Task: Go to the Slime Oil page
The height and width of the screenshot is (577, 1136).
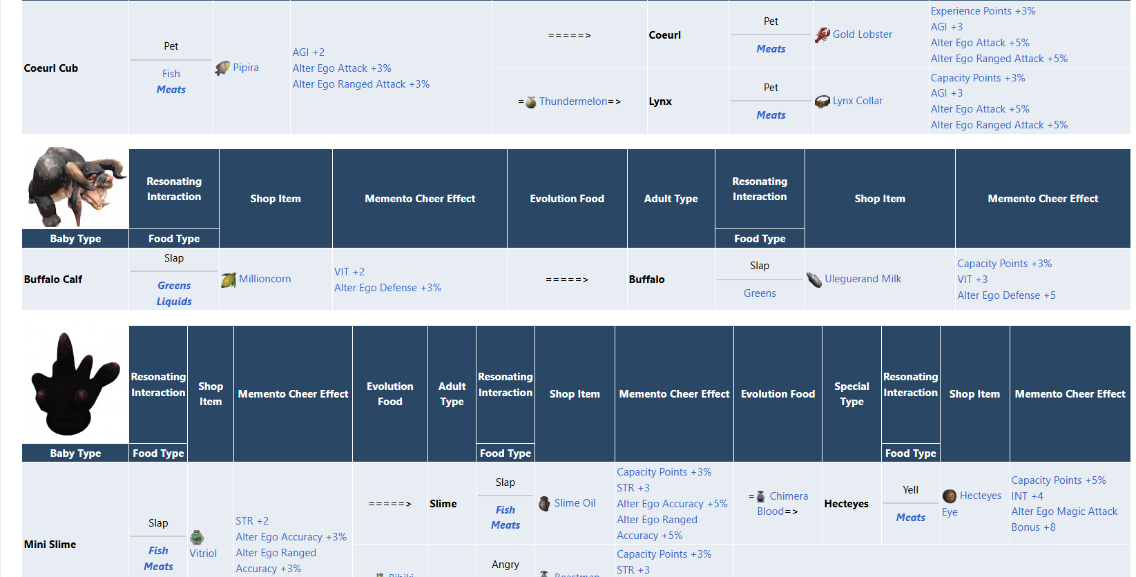Action: point(575,503)
